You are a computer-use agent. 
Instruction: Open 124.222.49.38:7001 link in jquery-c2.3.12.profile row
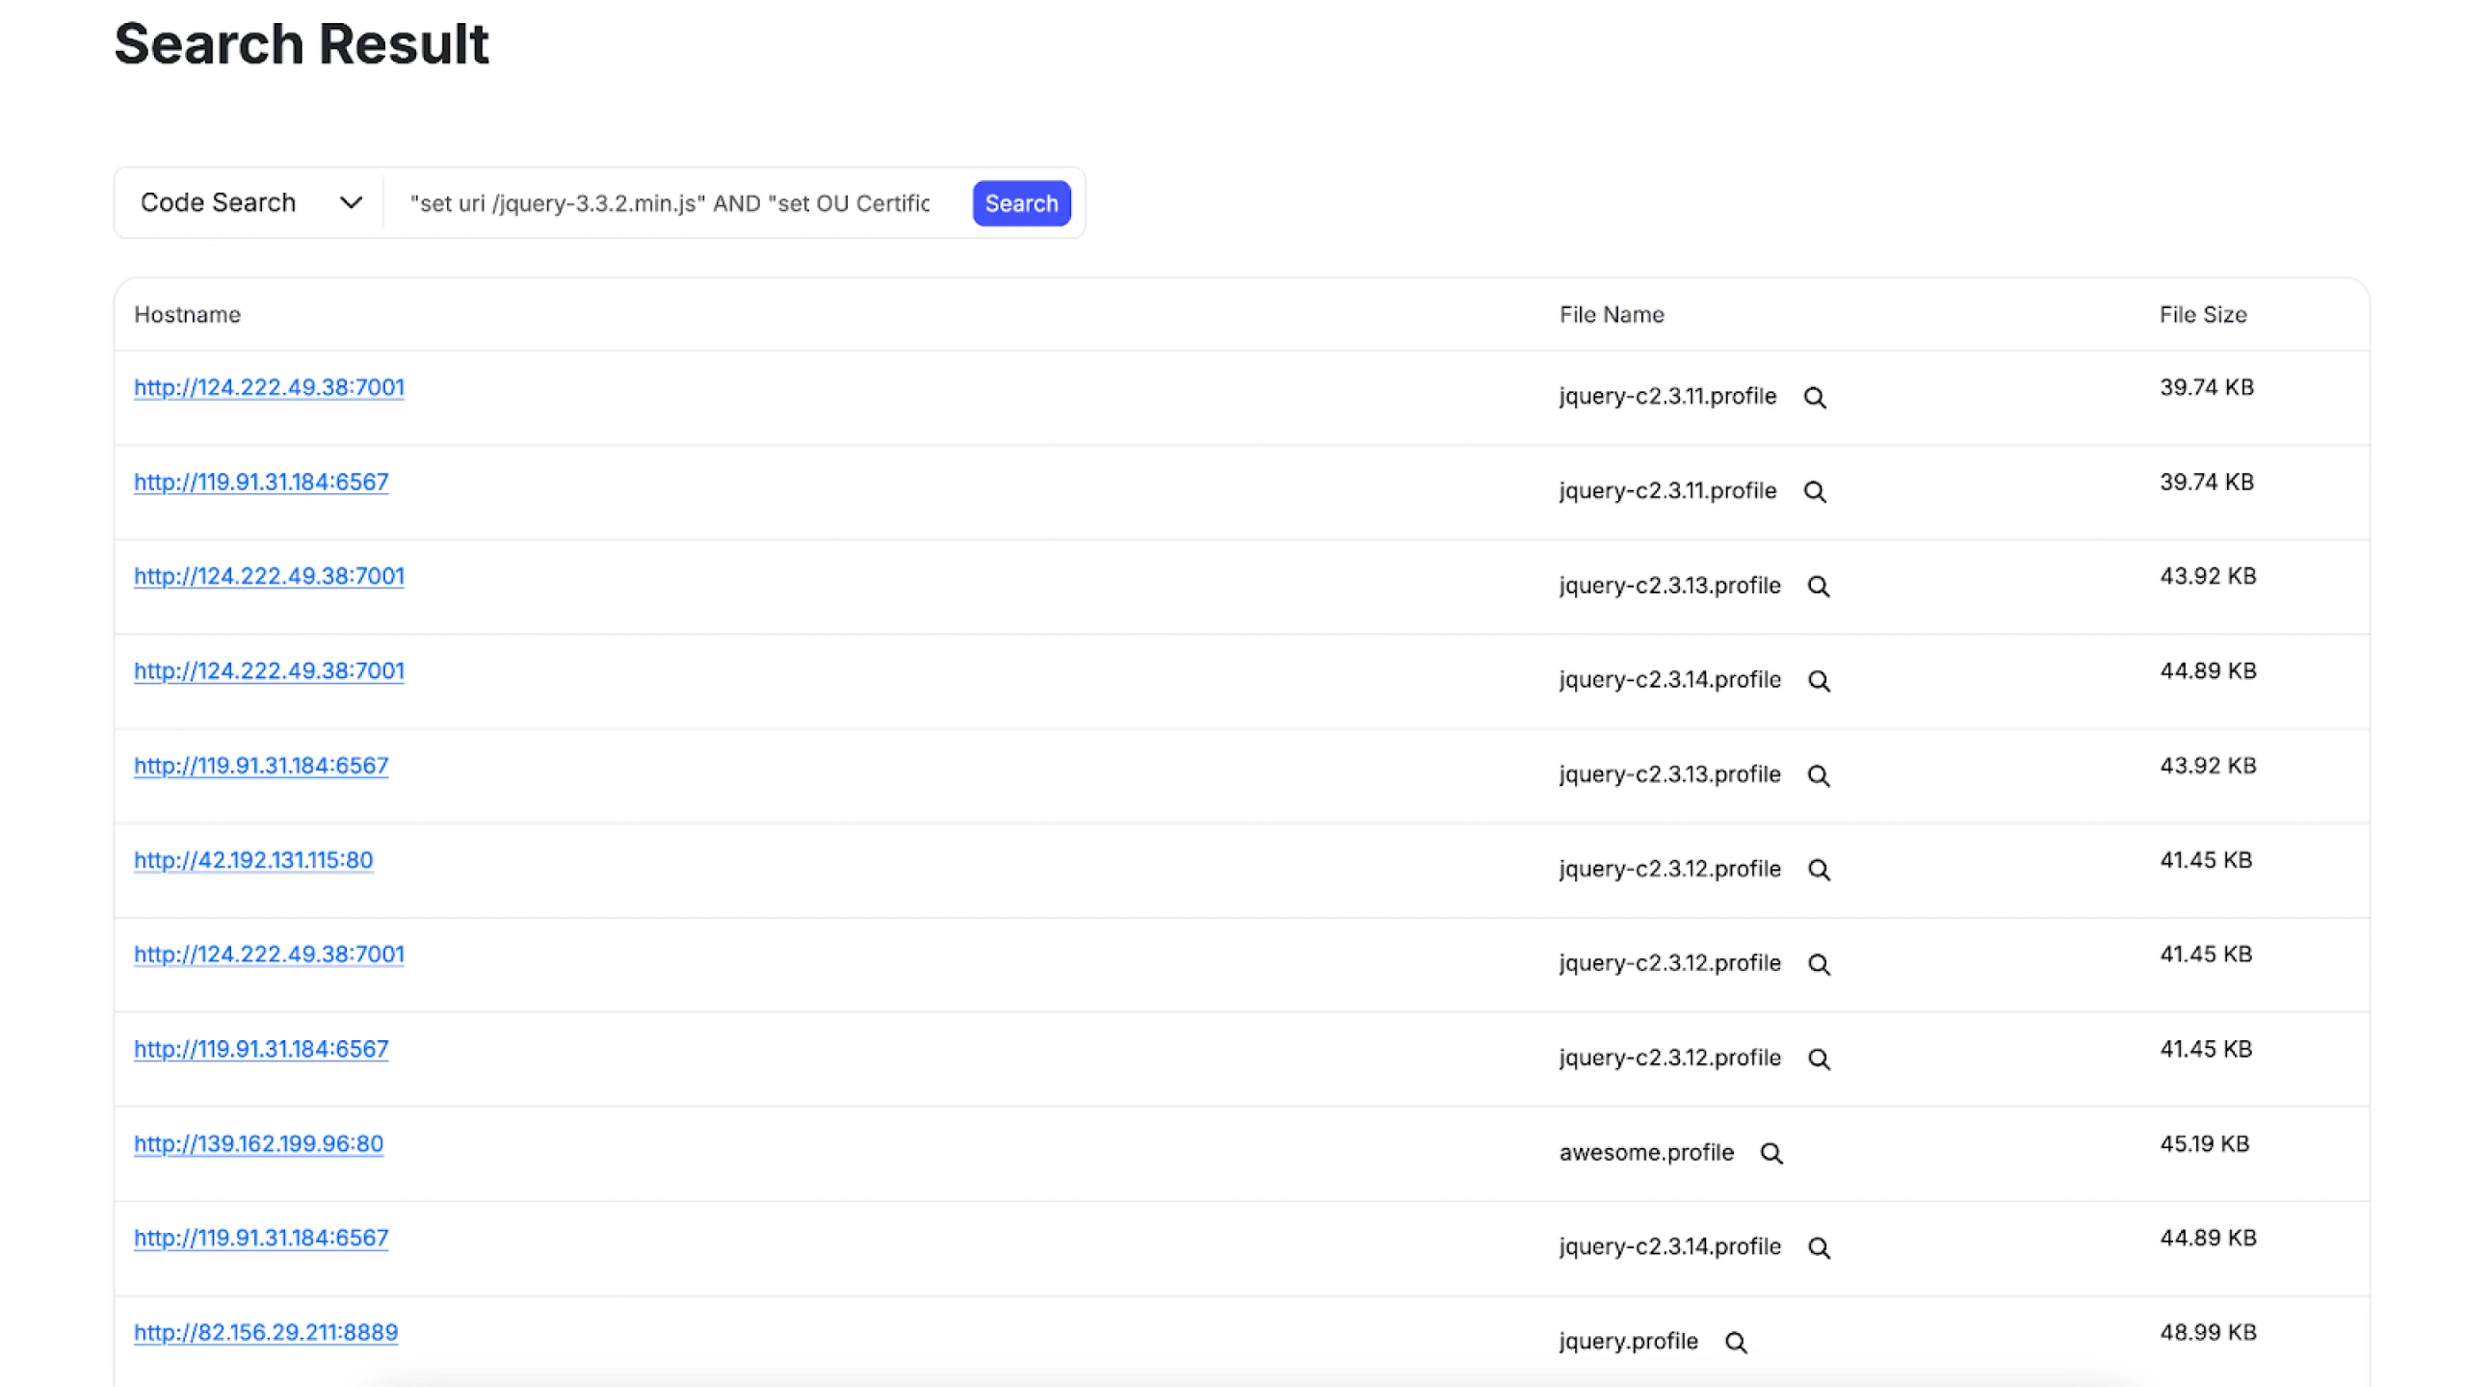[x=269, y=955]
